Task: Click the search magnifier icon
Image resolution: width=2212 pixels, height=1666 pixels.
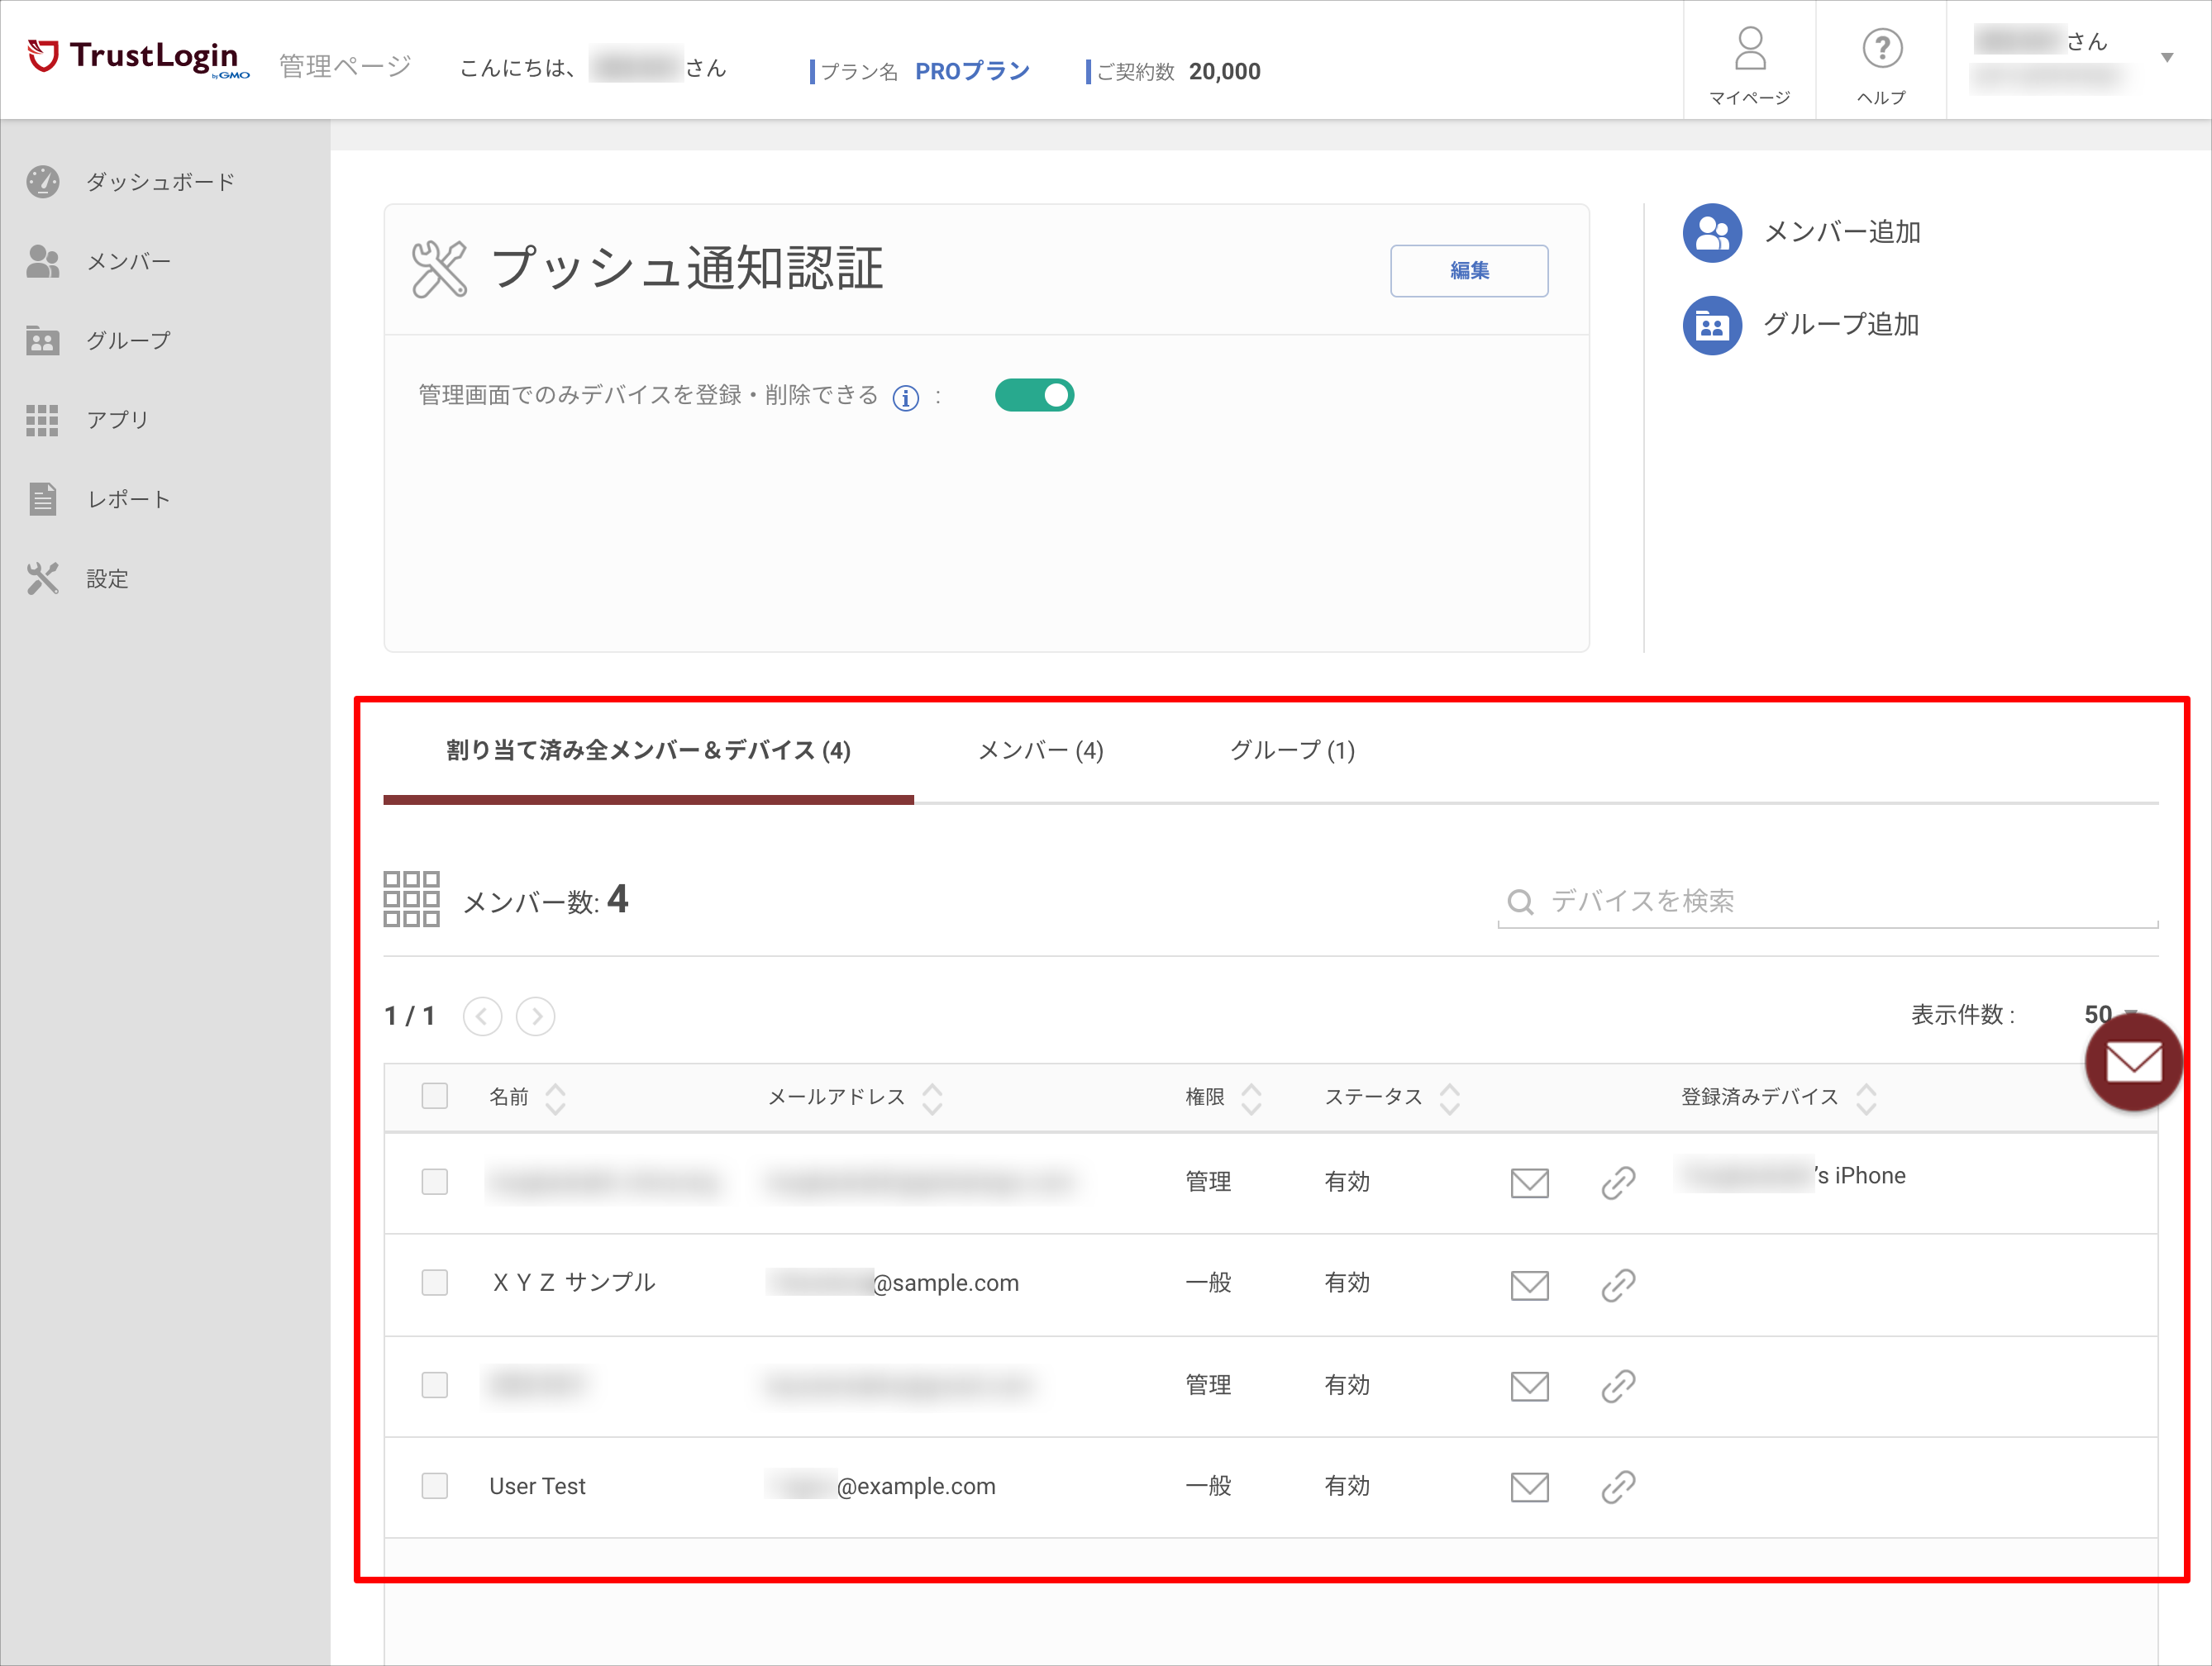Action: click(1520, 902)
